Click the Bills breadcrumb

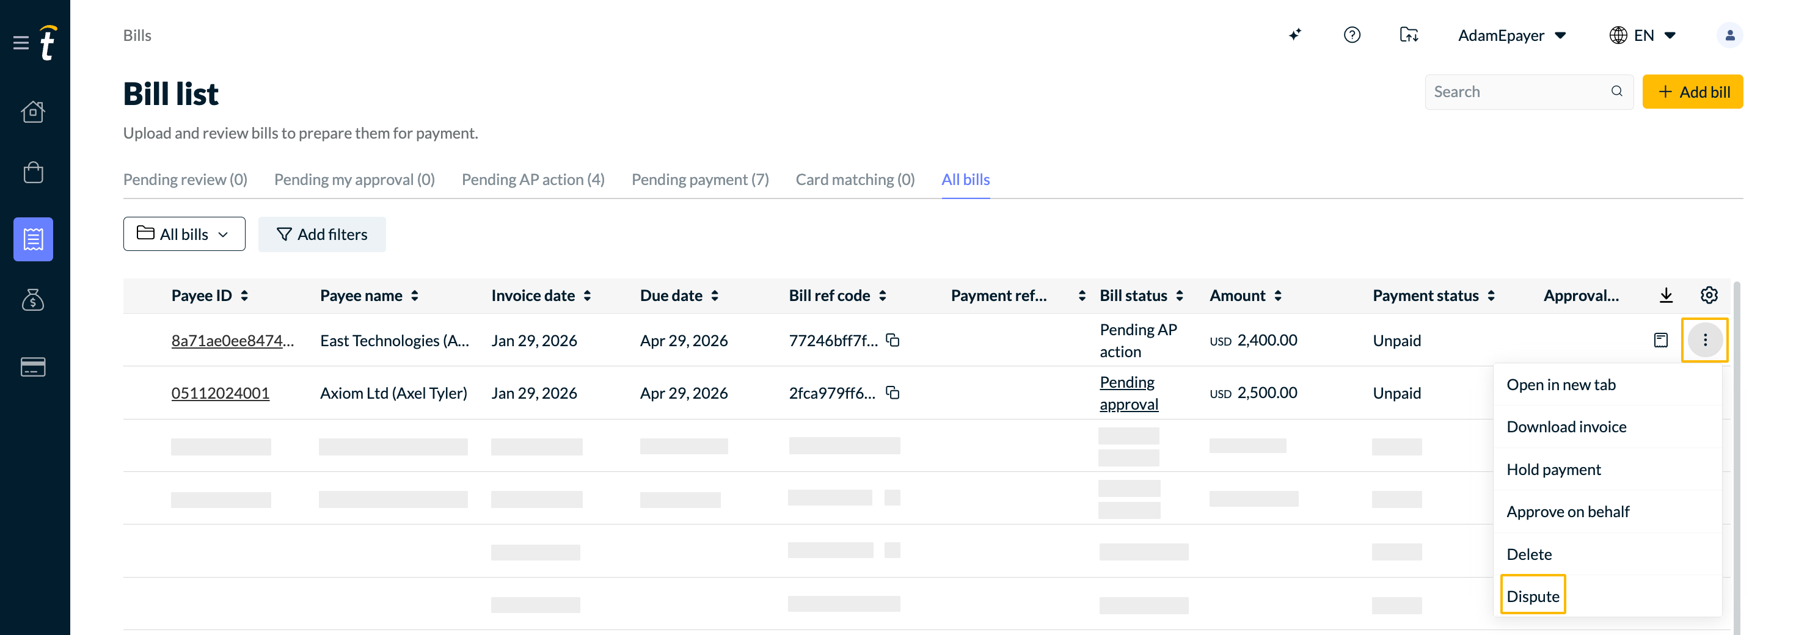tap(137, 35)
